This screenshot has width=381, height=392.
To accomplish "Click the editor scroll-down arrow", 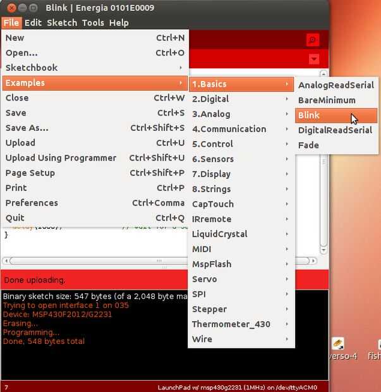I will [324, 250].
